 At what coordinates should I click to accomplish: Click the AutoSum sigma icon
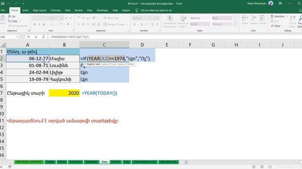pyautogui.click(x=272, y=16)
